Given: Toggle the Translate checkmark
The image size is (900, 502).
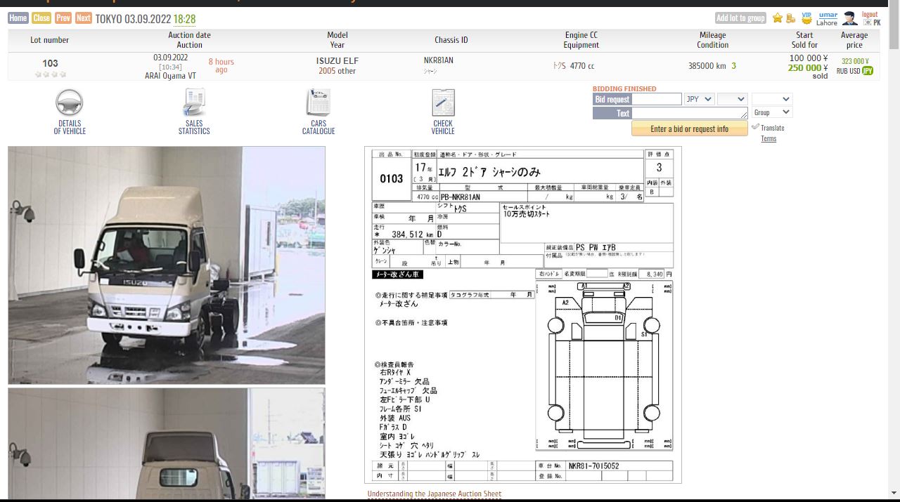Looking at the screenshot, I should (755, 127).
